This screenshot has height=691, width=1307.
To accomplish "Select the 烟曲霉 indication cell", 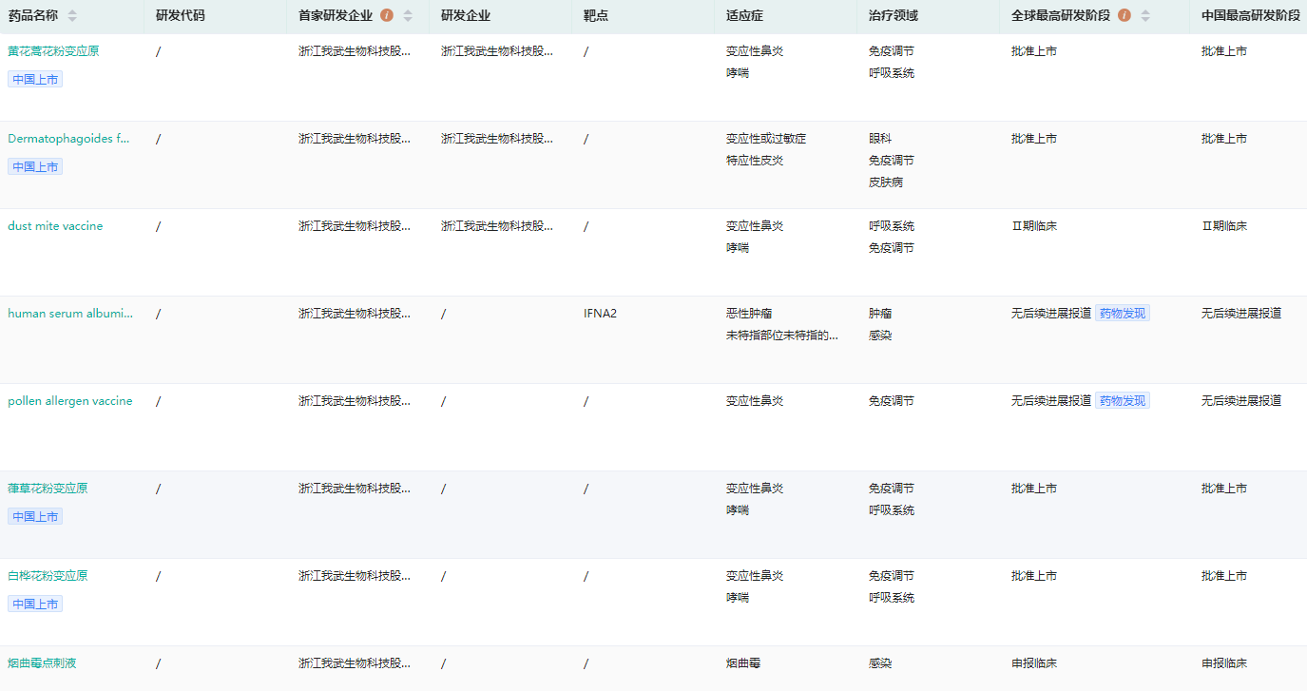I will point(743,663).
